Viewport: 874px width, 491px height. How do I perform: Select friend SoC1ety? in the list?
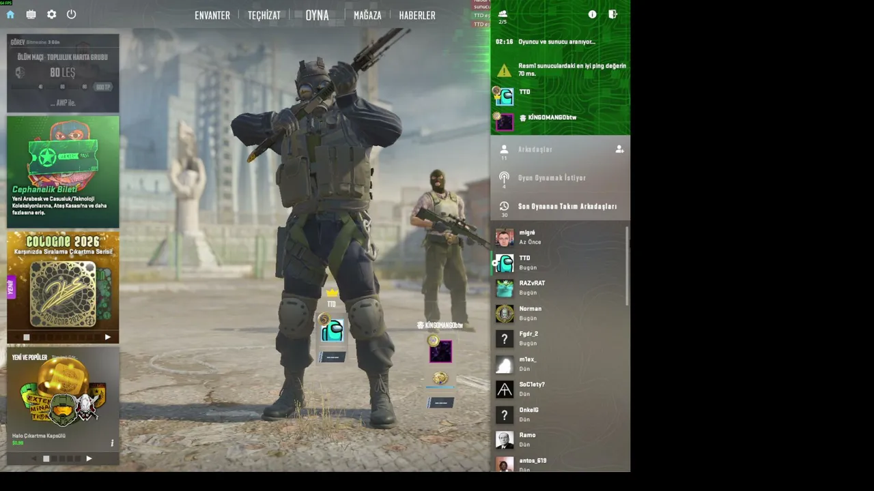pyautogui.click(x=560, y=389)
